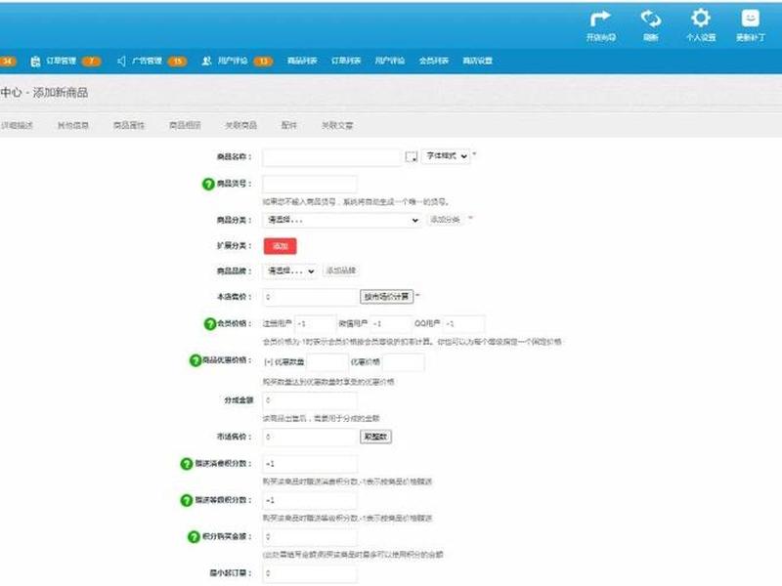Screen dimensions: 782x586
Task: Focus the 赠送消费积分数 input field
Action: point(310,464)
